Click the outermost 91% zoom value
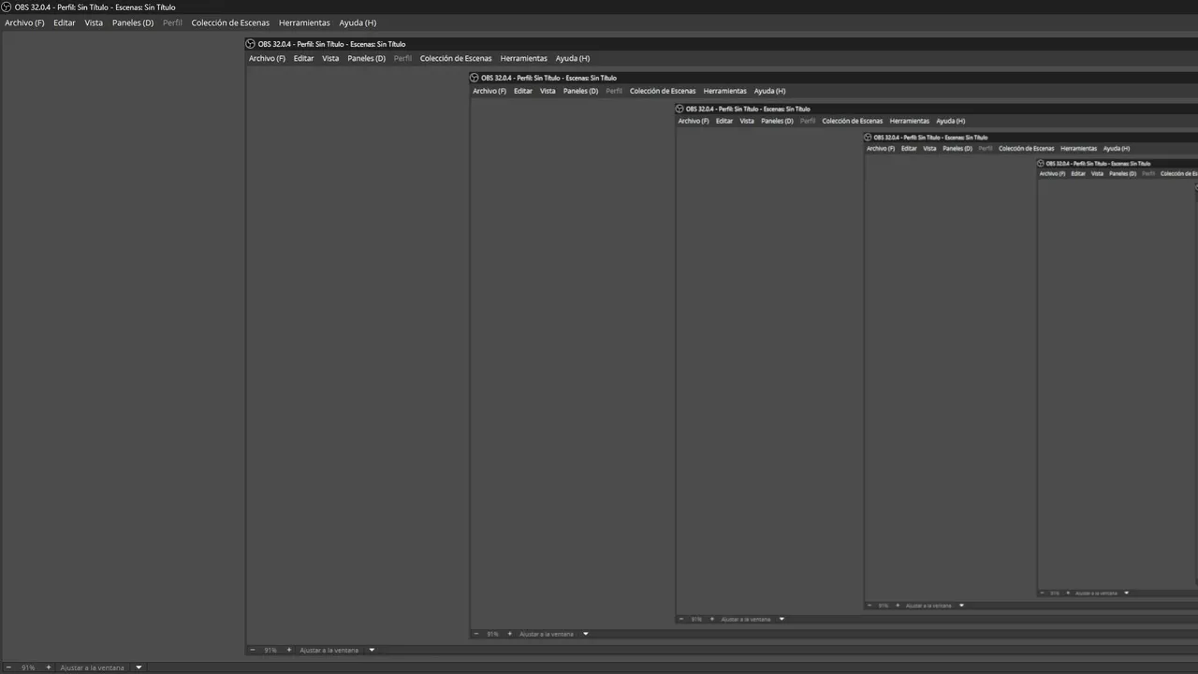This screenshot has height=674, width=1198. point(28,667)
